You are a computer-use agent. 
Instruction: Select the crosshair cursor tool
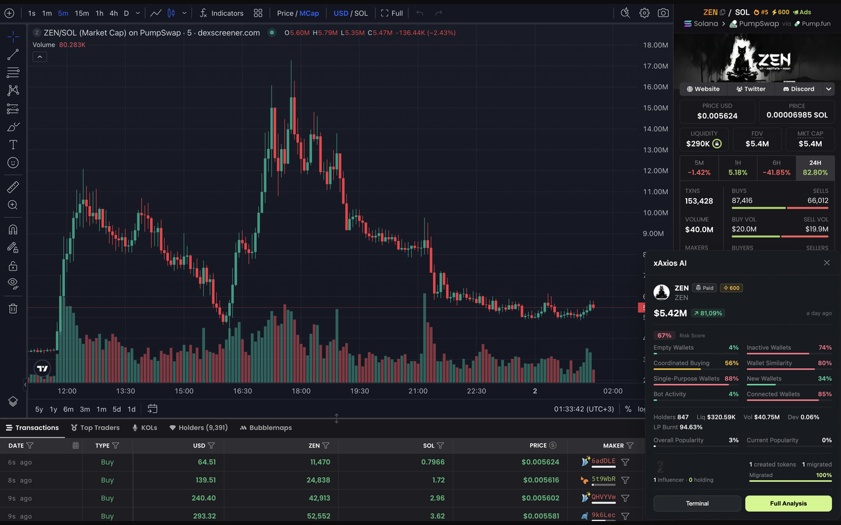[12, 36]
